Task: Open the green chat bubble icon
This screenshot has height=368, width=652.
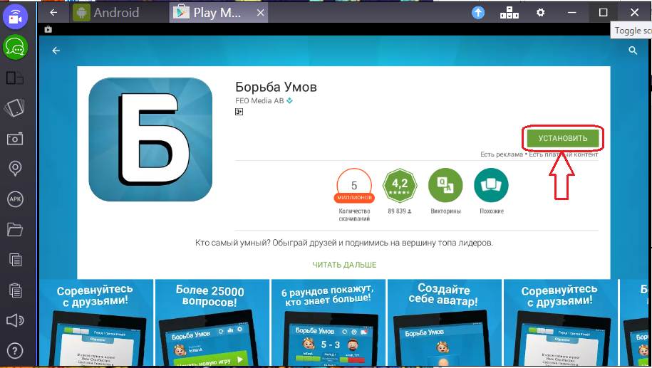Action: (x=15, y=47)
